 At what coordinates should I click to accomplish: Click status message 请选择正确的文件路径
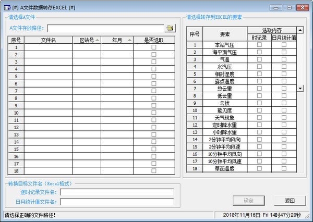(x=30, y=215)
